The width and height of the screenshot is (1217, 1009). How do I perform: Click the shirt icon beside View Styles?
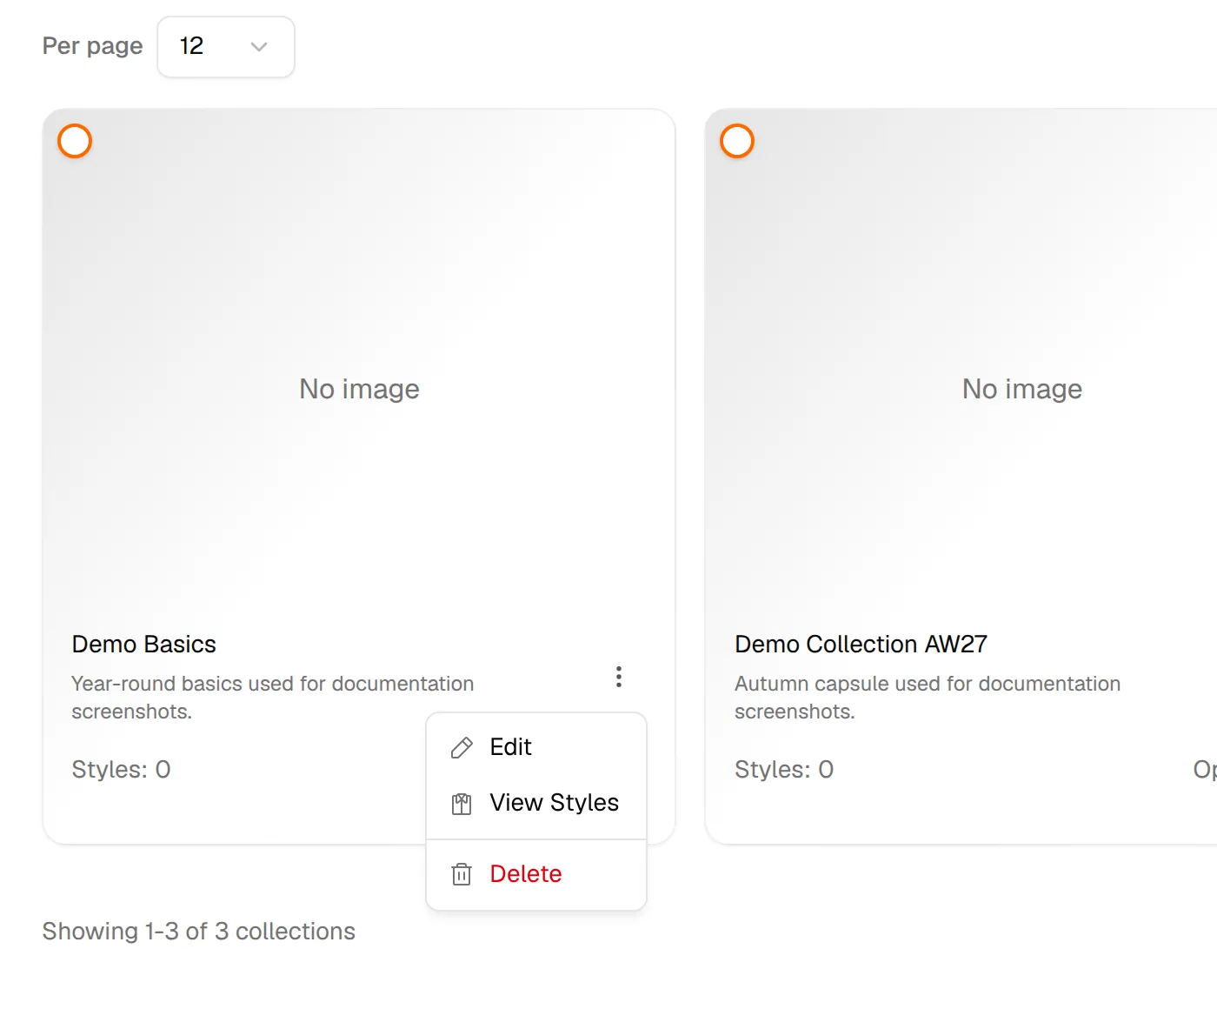(462, 803)
